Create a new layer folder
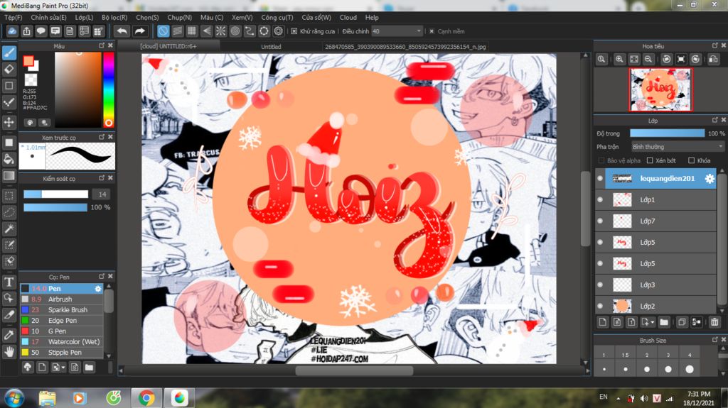Screen dimensions: 728x408 coord(664,321)
